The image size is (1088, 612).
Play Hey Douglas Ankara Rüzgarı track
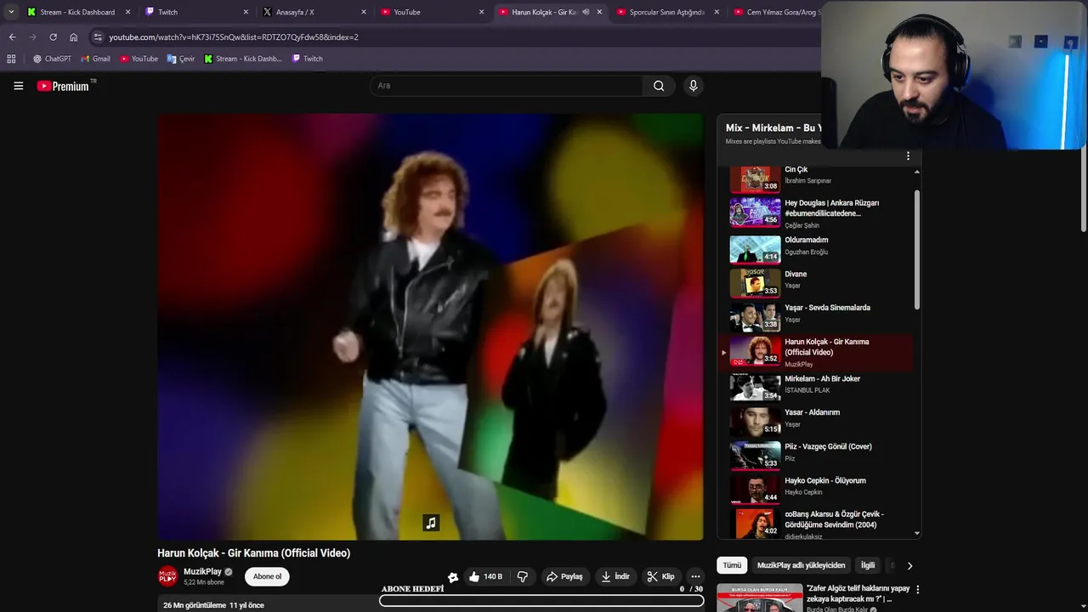820,212
